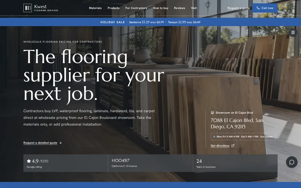Click the paragraph starting Contractors buy LVP

tap(89, 118)
